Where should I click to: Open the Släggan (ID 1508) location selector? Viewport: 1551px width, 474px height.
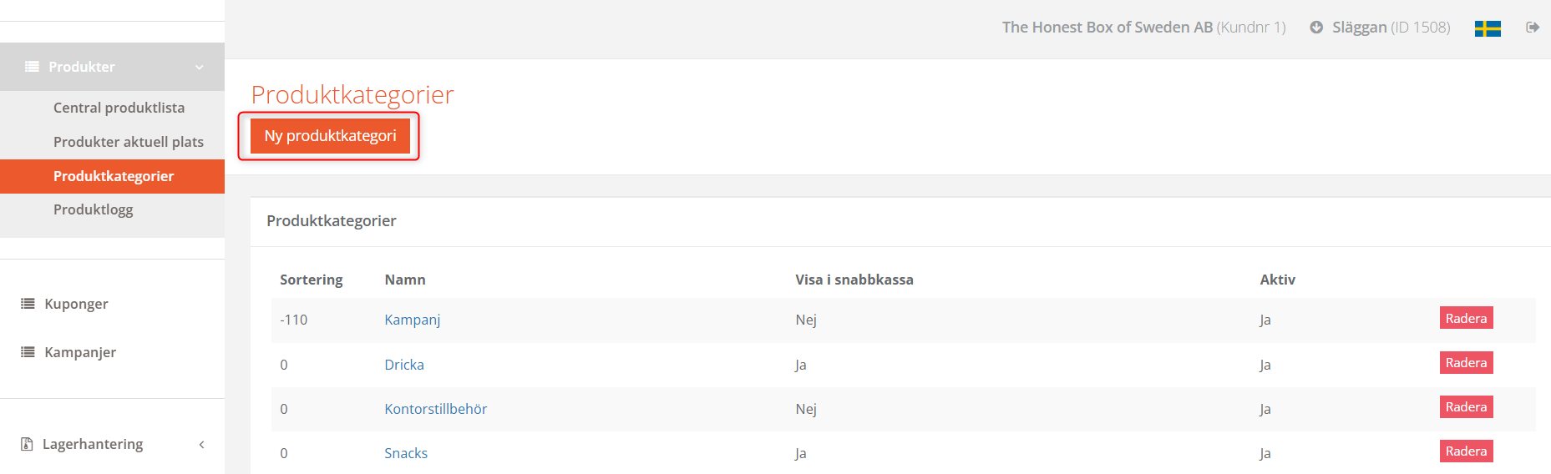1390,28
